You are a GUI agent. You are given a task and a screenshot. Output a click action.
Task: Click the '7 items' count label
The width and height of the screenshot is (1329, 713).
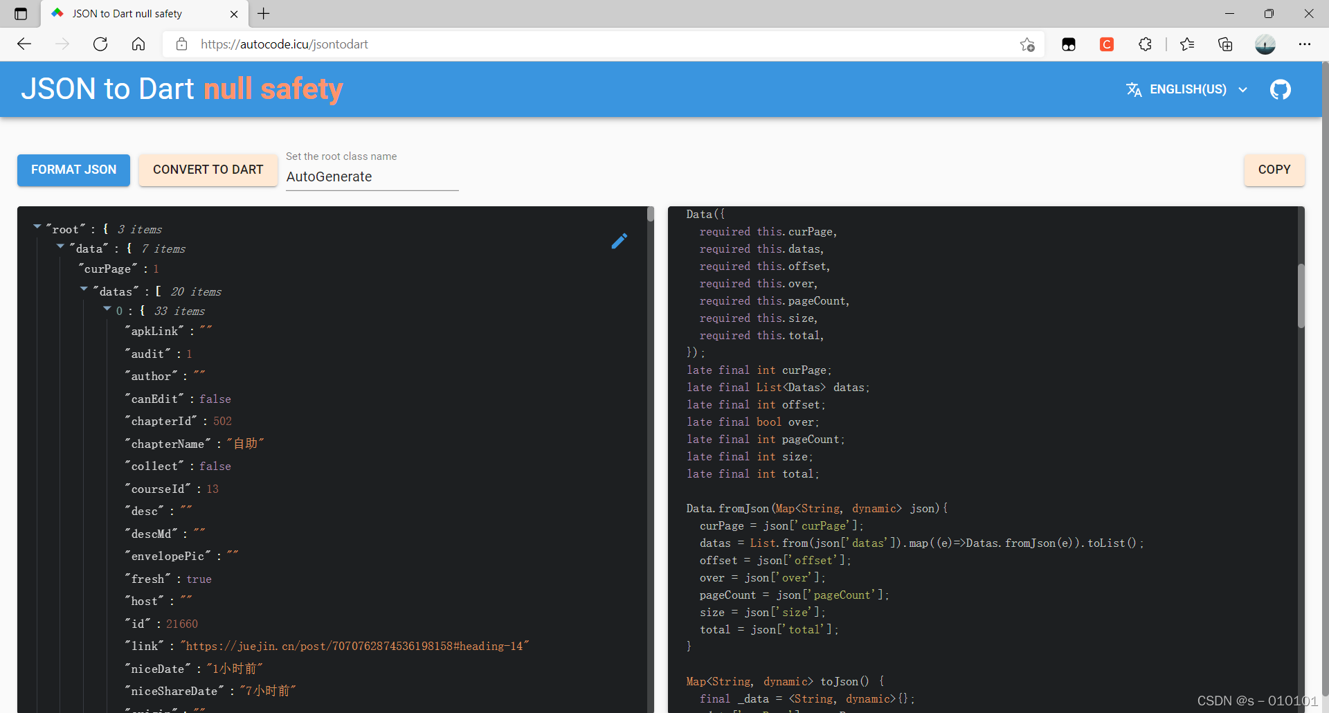click(x=163, y=249)
